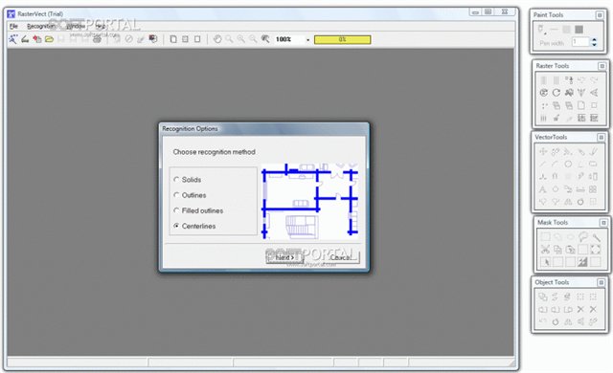Open the File menu
This screenshot has height=373, width=613.
point(13,26)
